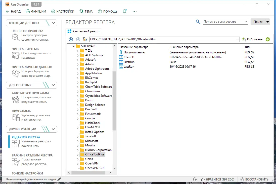
Task: Click the По умолчанию value icon
Action: tap(121, 52)
